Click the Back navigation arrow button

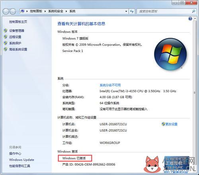coord(6,12)
